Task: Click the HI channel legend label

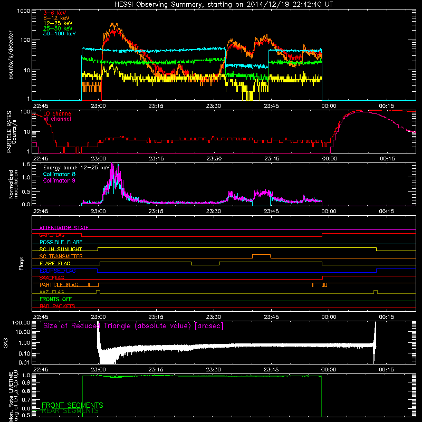Action: 57,119
